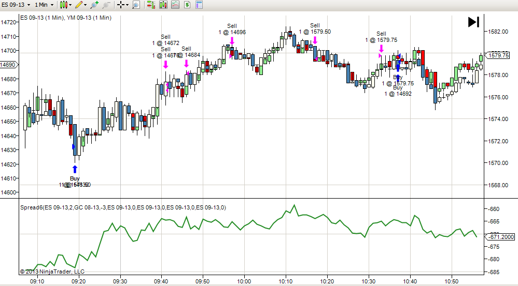This screenshot has height=286, width=518.
Task: Open the 1 Min interval dropdown
Action: click(x=44, y=5)
